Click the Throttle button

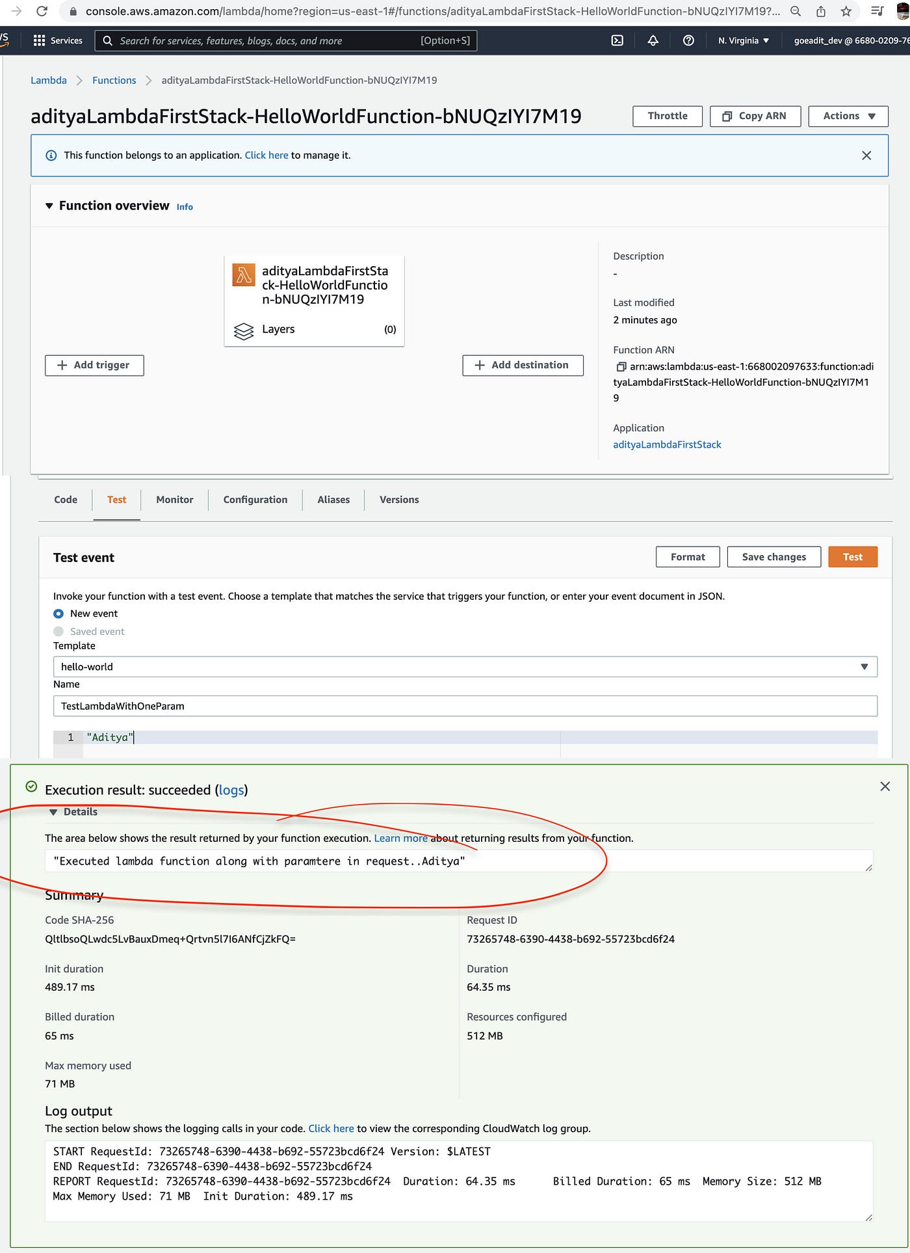click(x=668, y=116)
